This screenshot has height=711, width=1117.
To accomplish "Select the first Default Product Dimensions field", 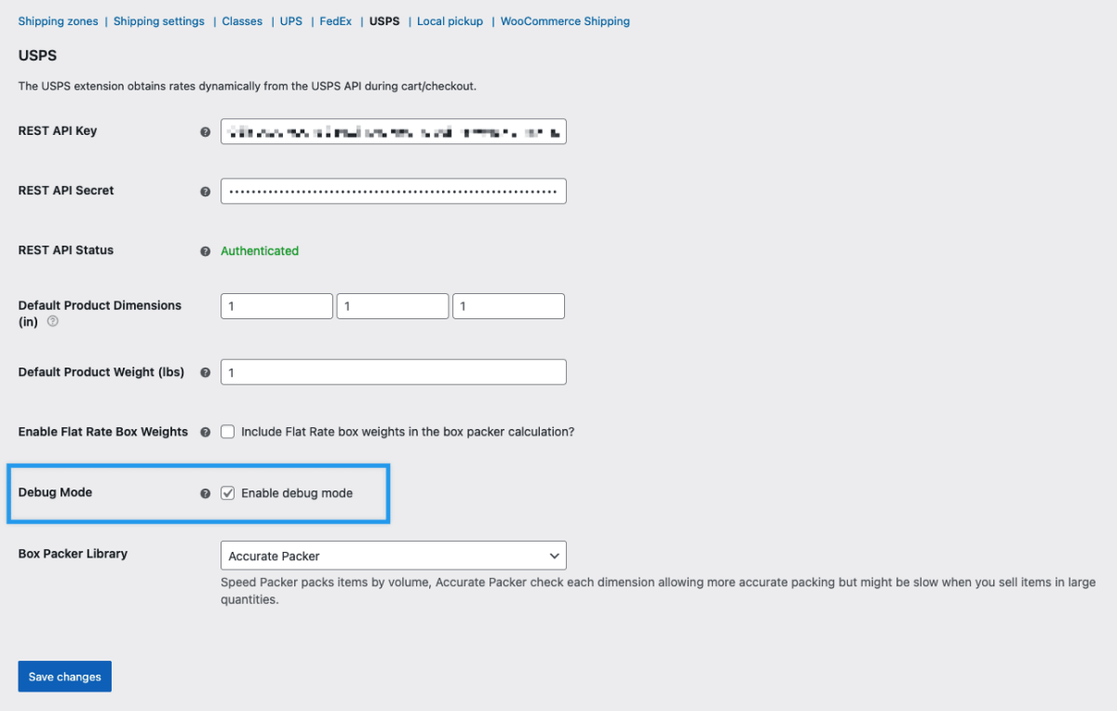I will 276,305.
